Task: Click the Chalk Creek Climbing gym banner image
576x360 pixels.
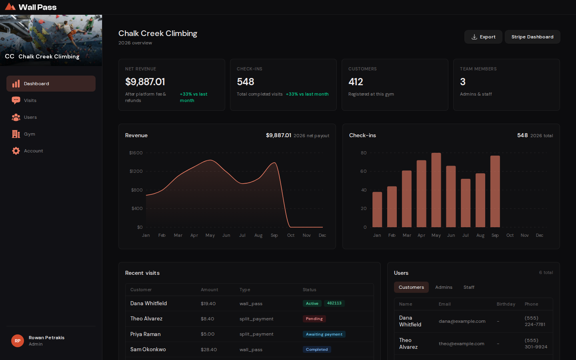Action: click(x=51, y=40)
